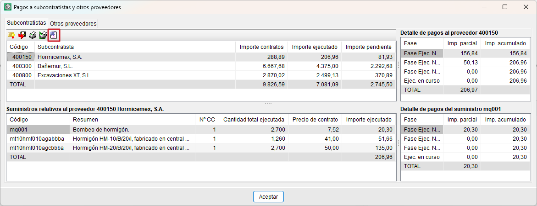The width and height of the screenshot is (537, 206).
Task: Click the first printer icon
Action: 33,35
